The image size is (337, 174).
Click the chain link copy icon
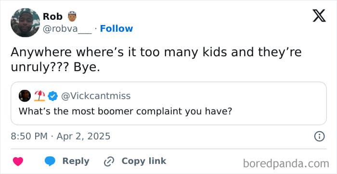[x=108, y=162]
